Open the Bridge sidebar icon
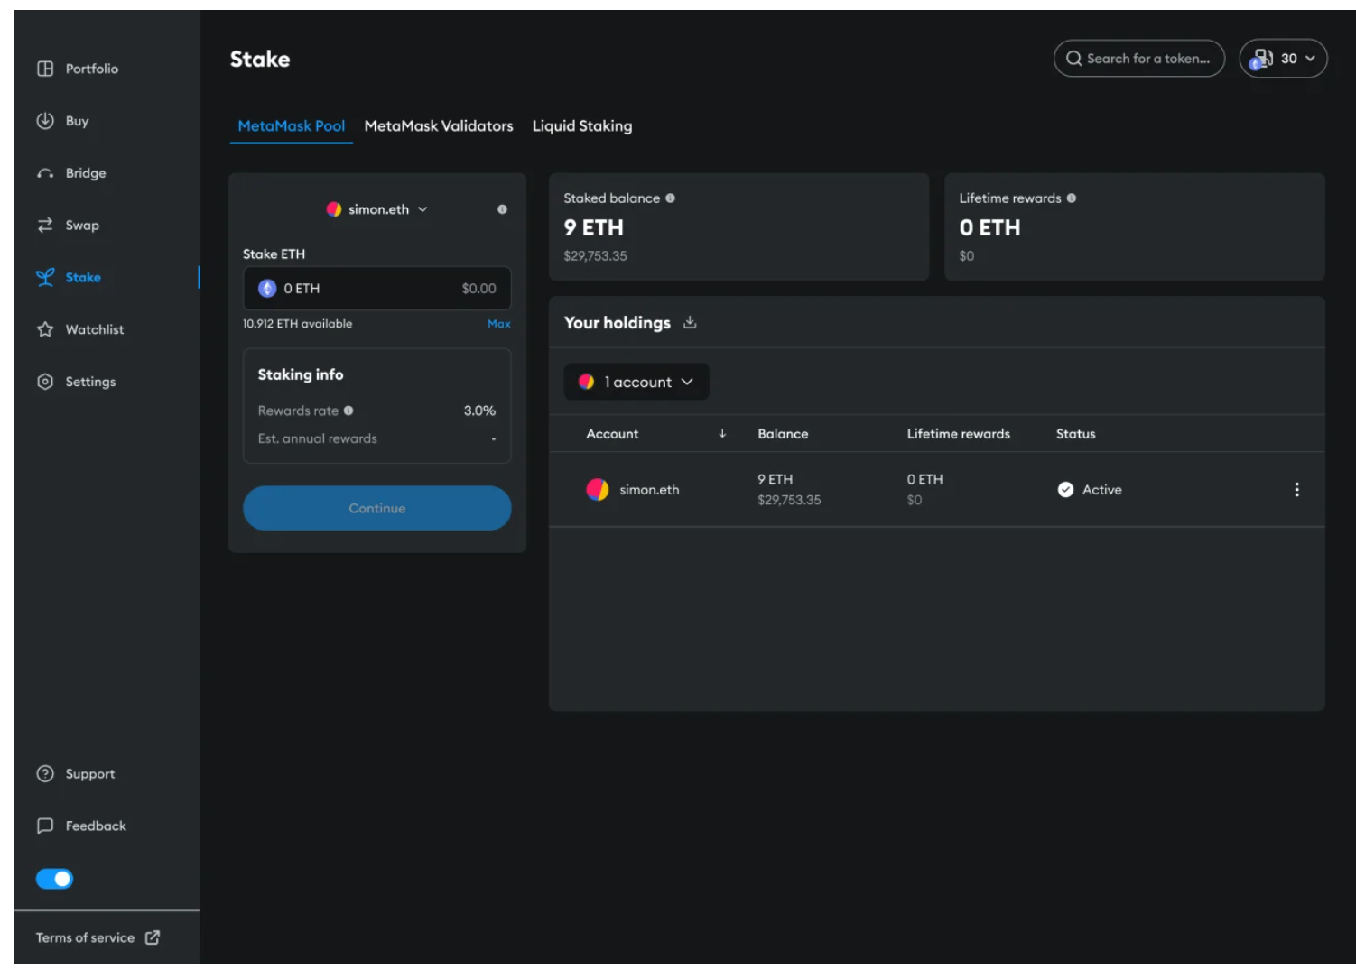This screenshot has height=969, width=1356. (x=45, y=173)
